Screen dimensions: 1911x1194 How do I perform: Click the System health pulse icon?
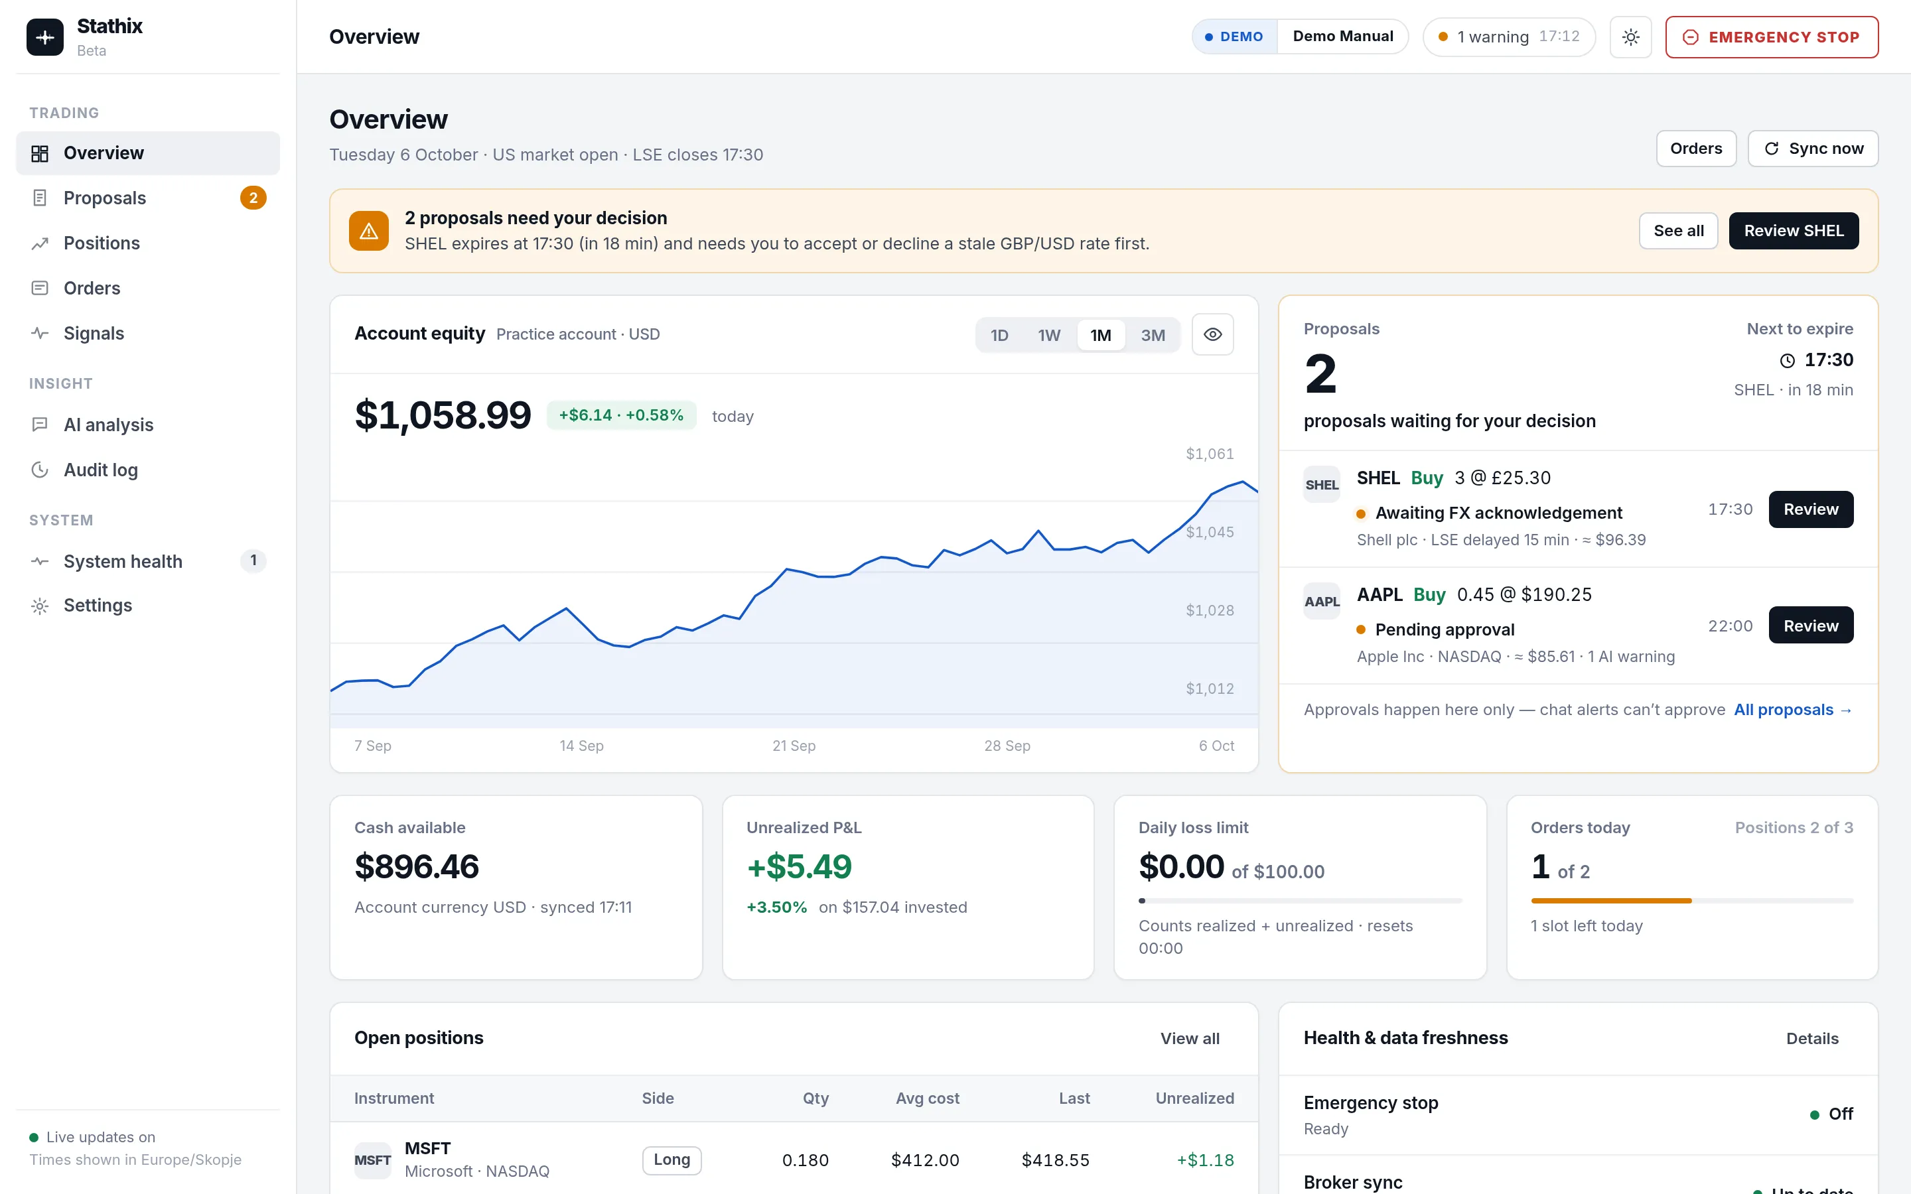(40, 561)
